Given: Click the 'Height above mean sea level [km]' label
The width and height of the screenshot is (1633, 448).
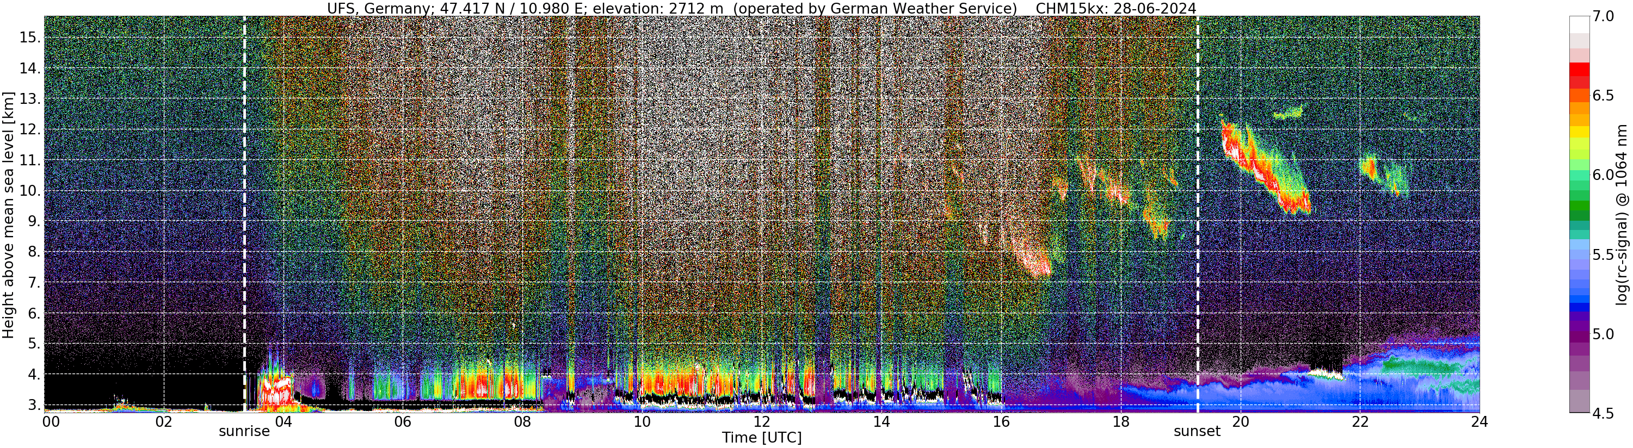Looking at the screenshot, I should pyautogui.click(x=9, y=215).
